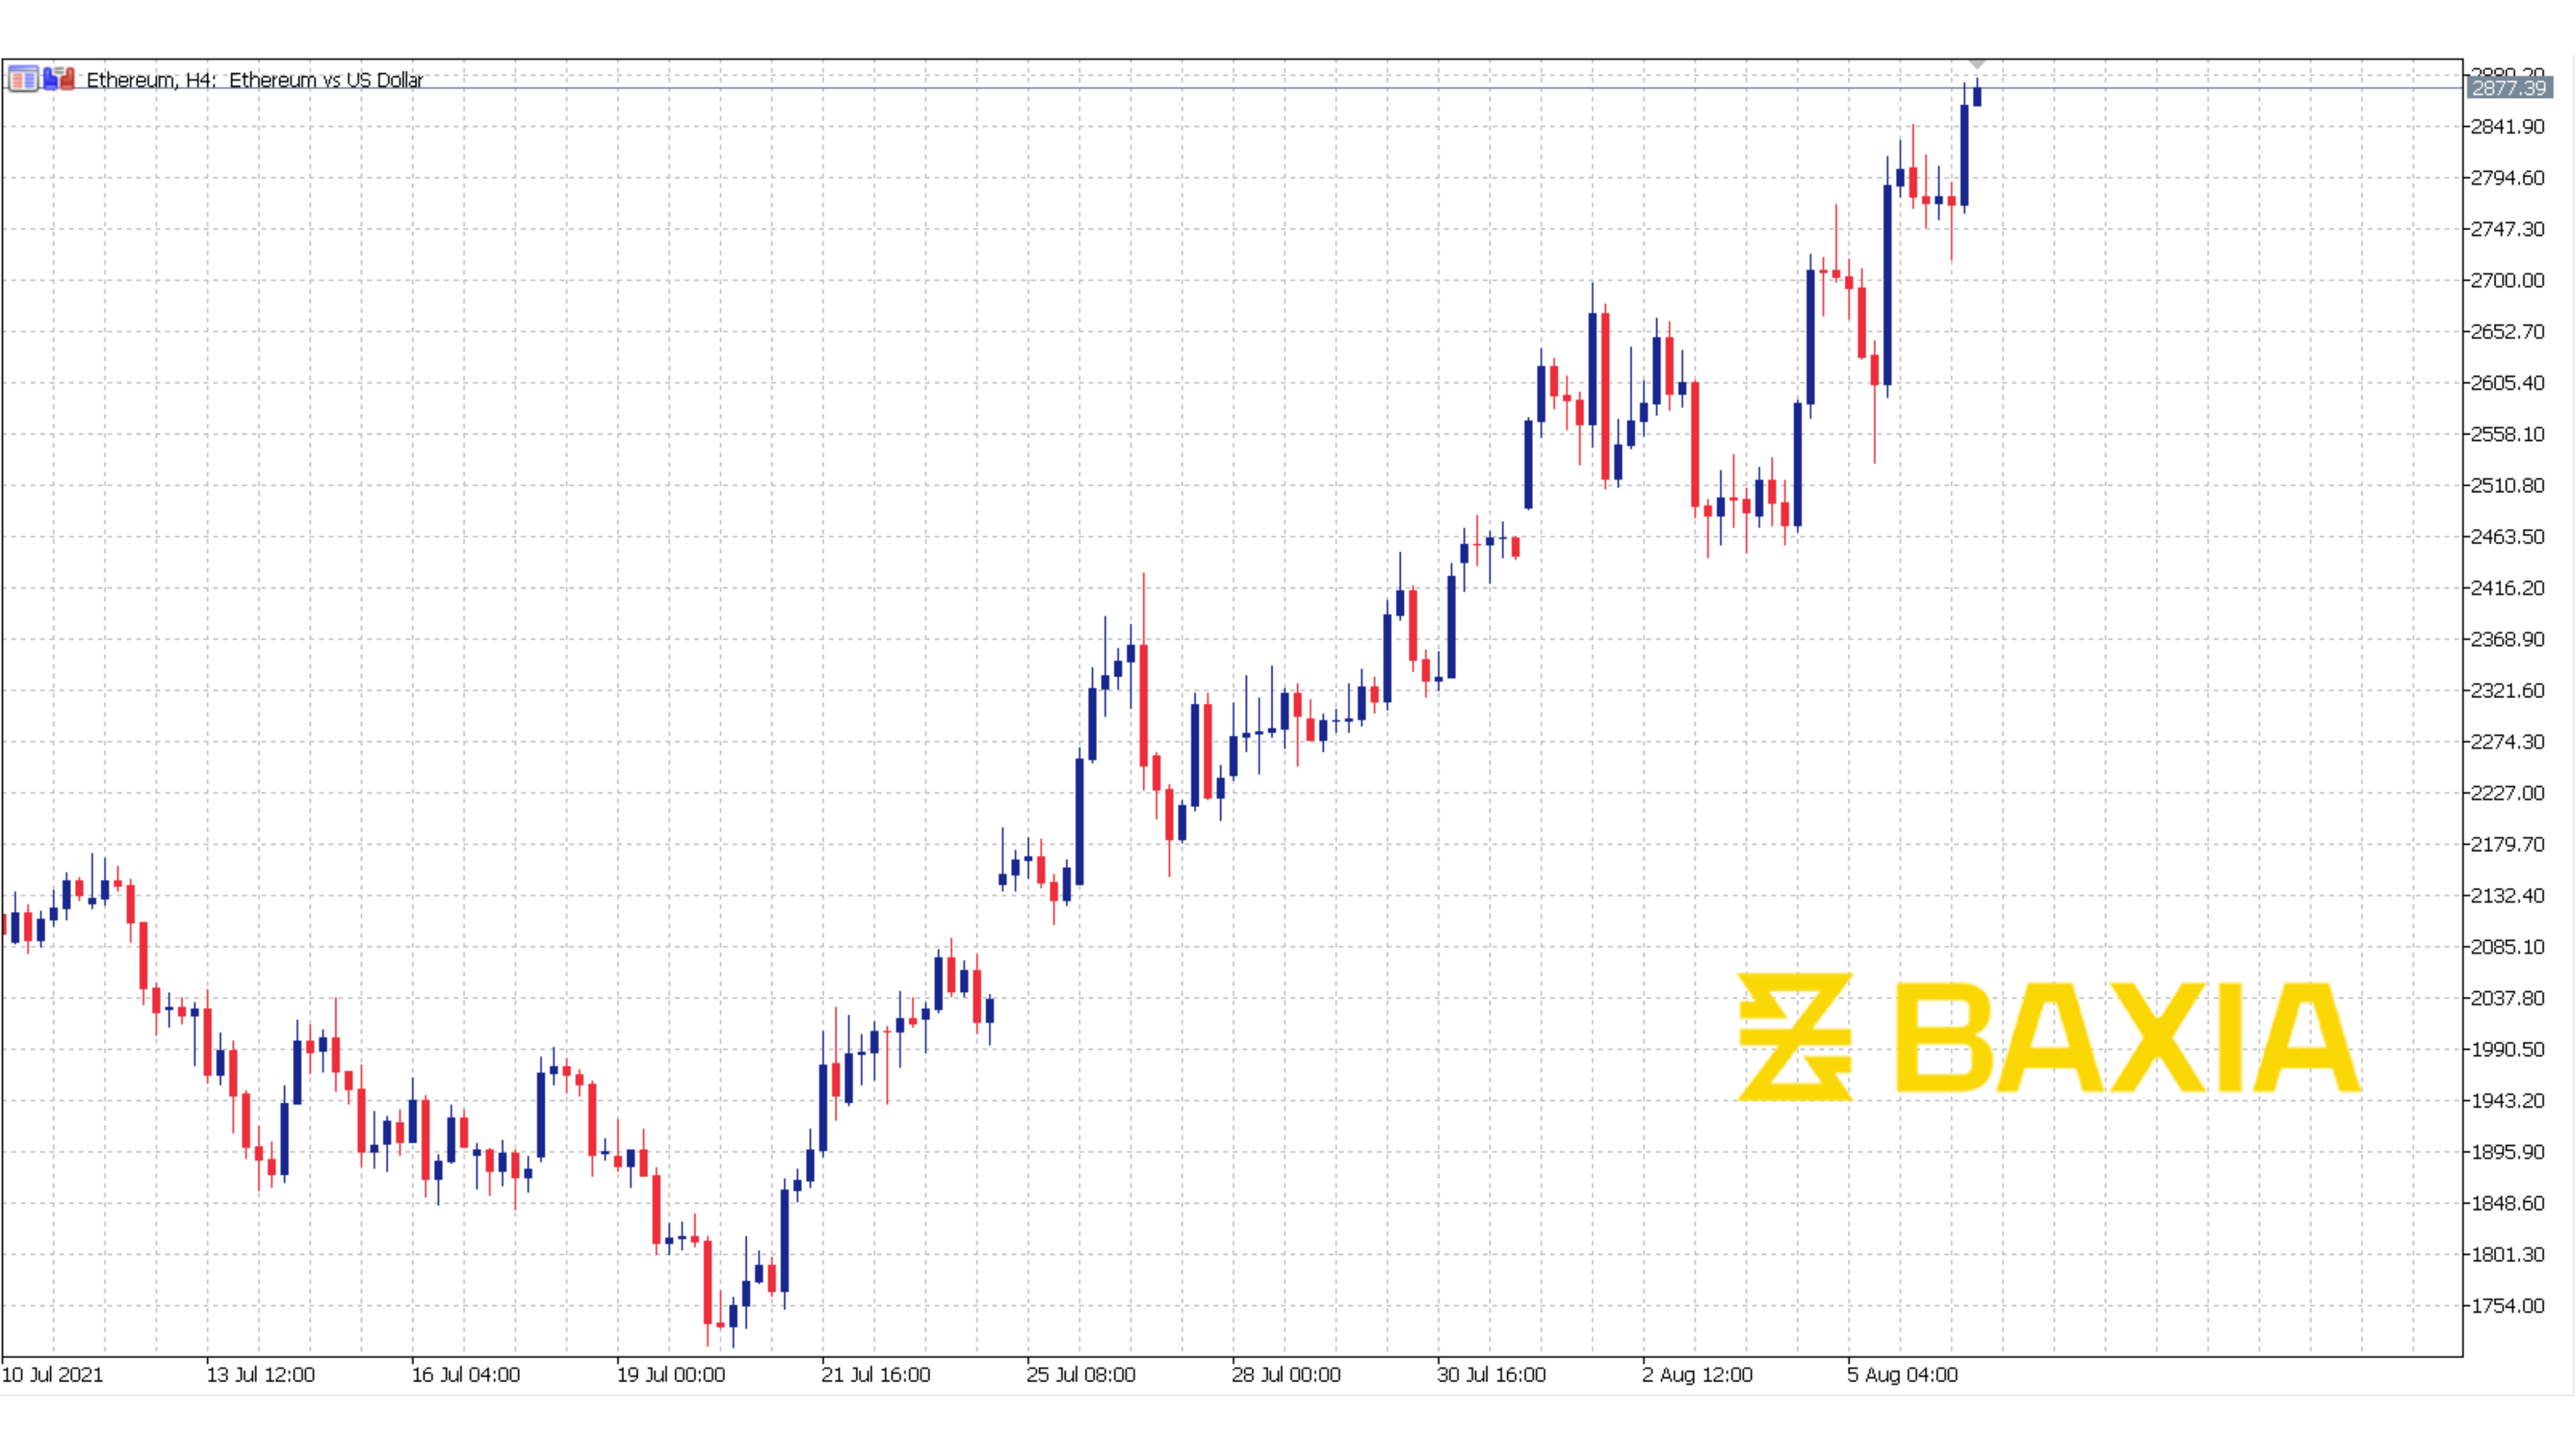The image size is (2576, 1451).
Task: Click the 2463.50 price scale value
Action: [2507, 537]
